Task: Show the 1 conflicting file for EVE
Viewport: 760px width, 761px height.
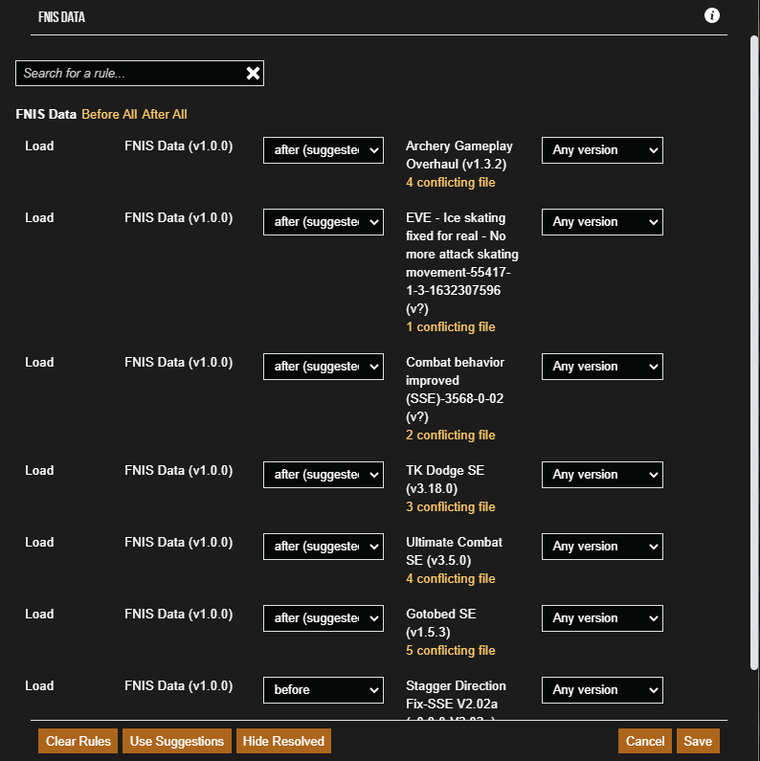Action: pyautogui.click(x=451, y=327)
